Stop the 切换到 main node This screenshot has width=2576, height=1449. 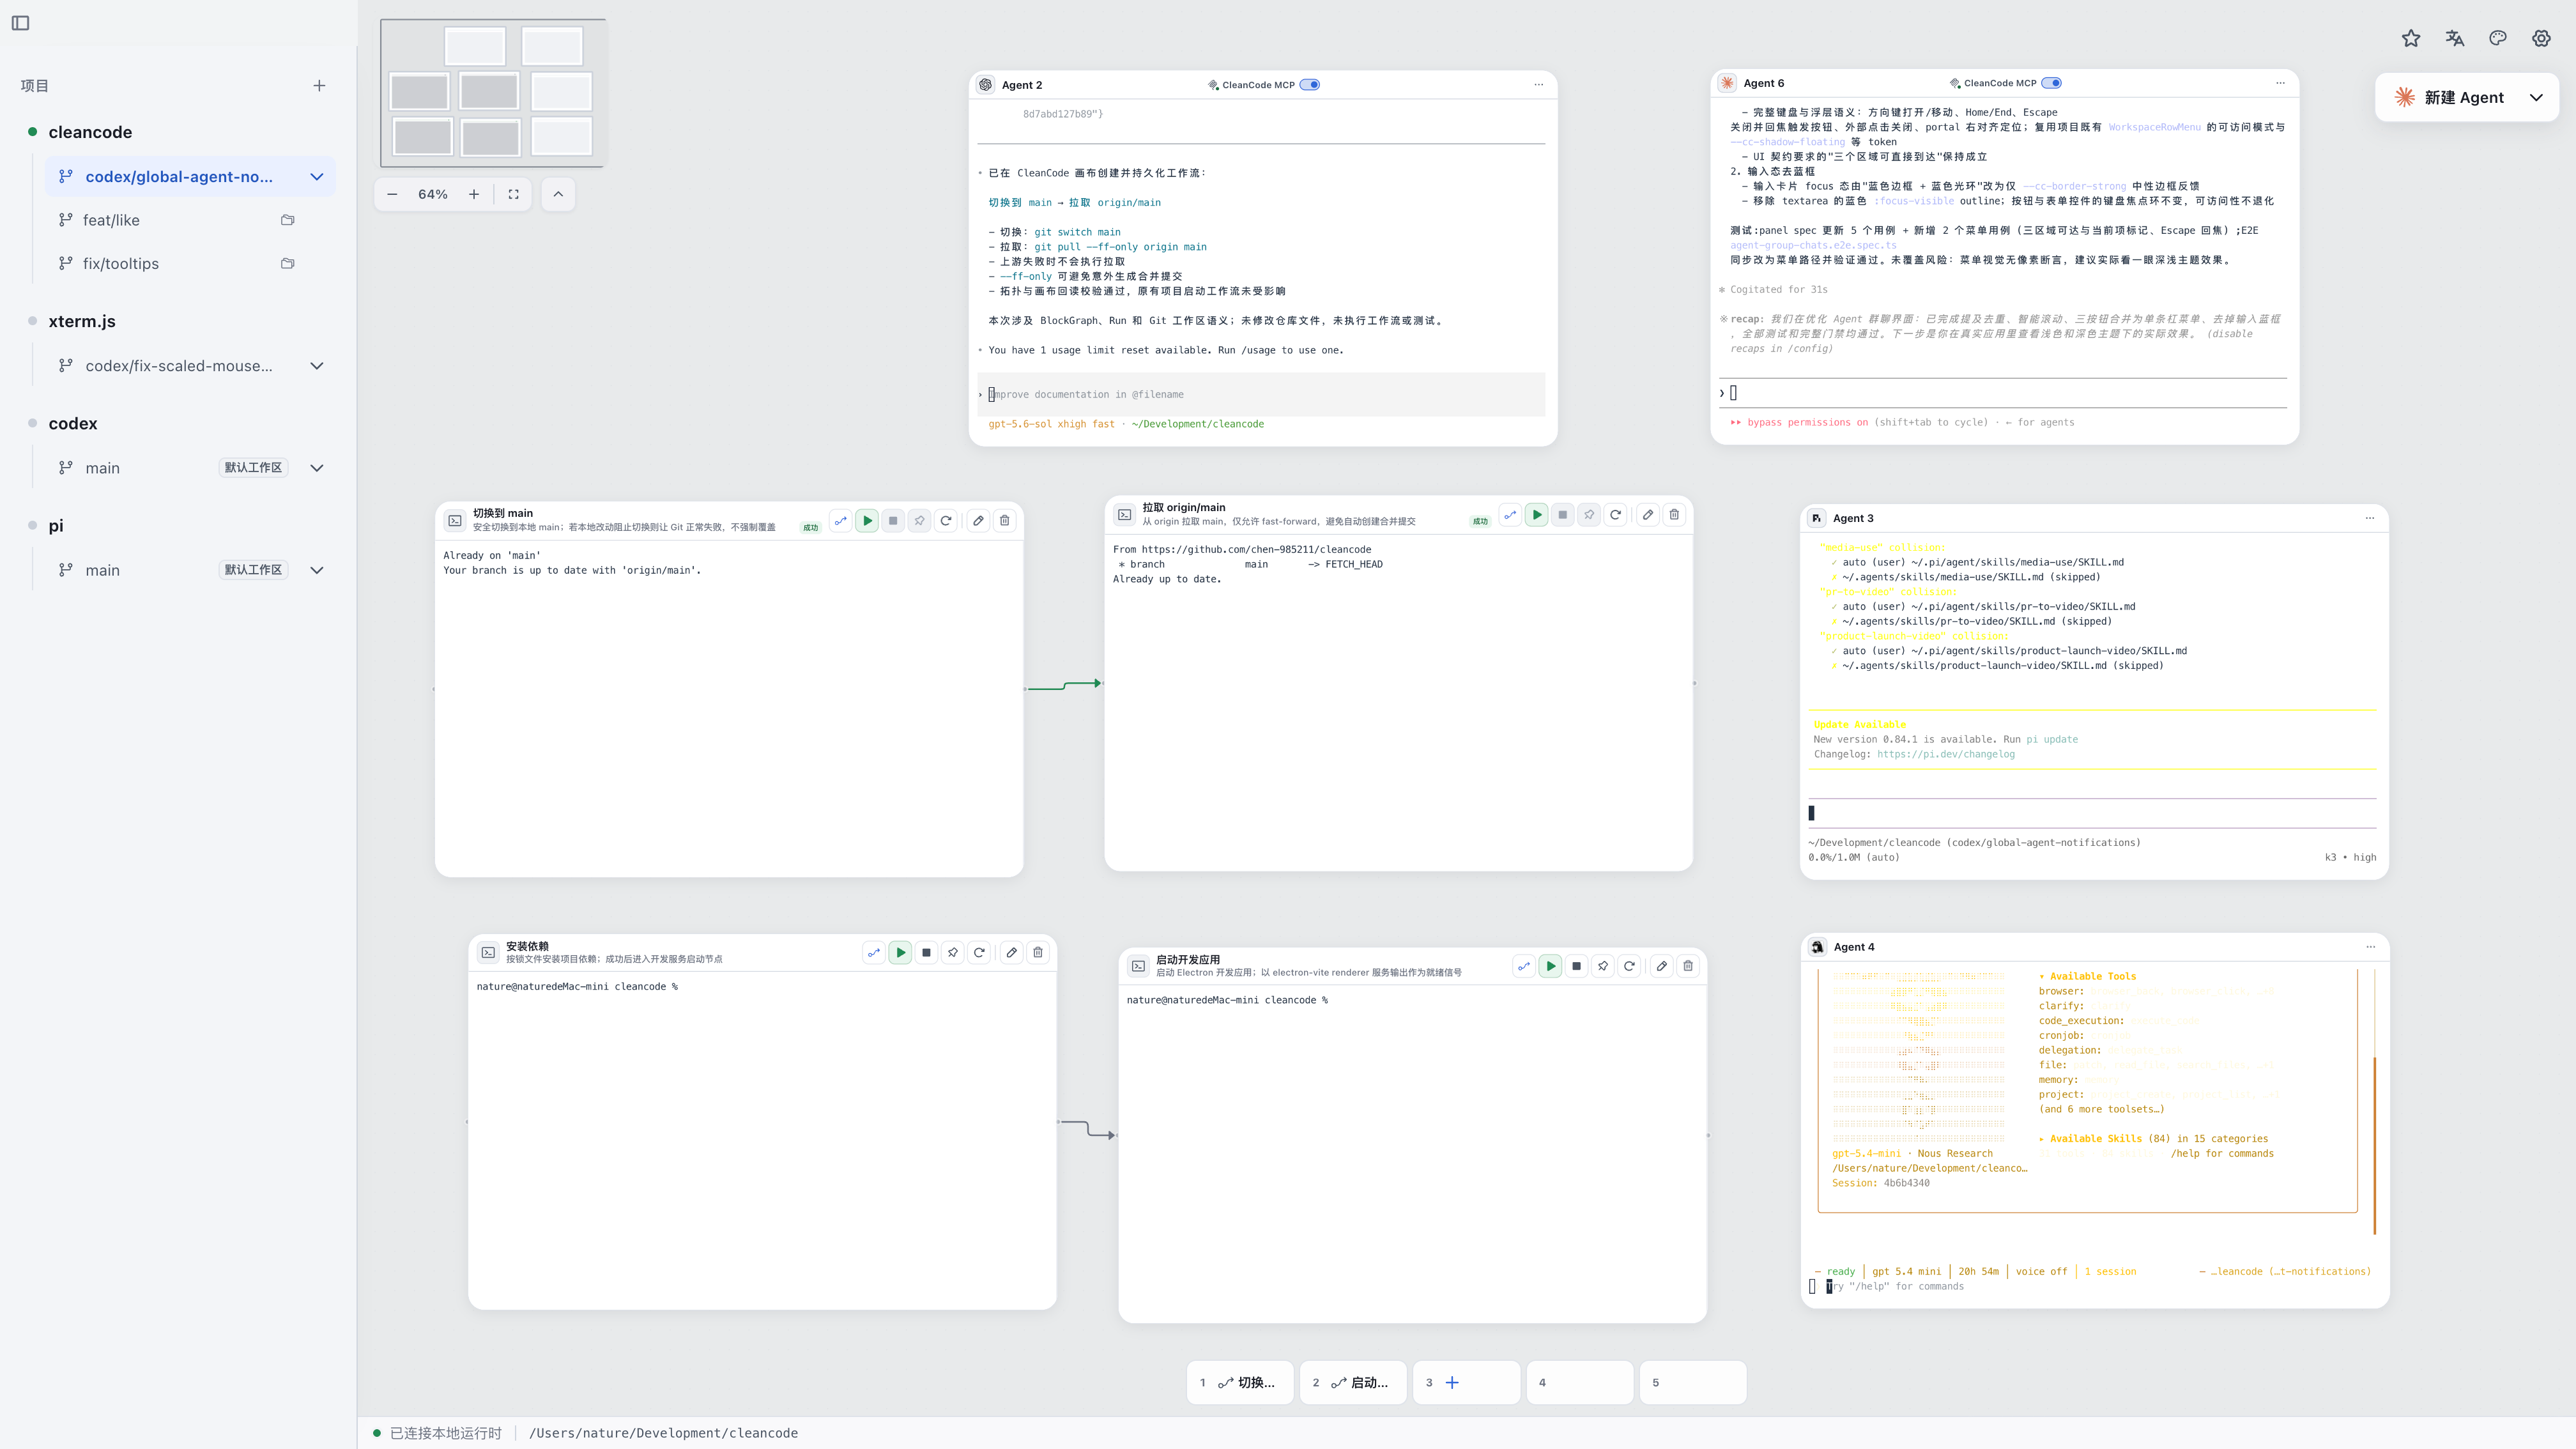[x=893, y=521]
